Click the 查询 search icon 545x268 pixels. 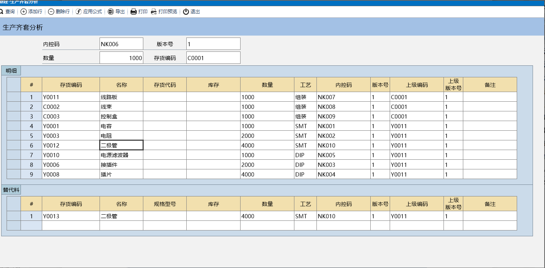tap(2, 12)
